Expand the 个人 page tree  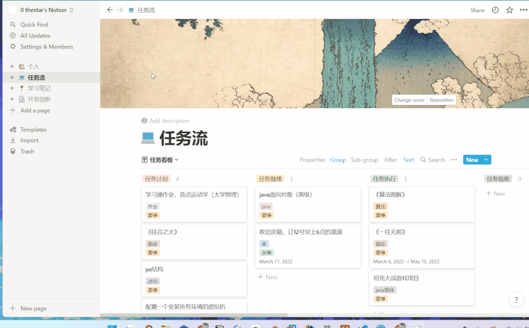coord(12,67)
